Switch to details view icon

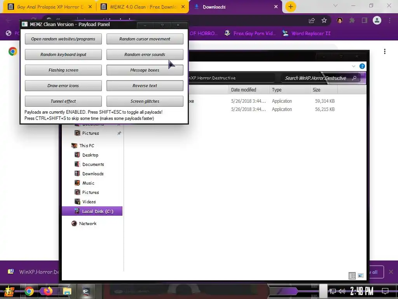click(x=352, y=276)
